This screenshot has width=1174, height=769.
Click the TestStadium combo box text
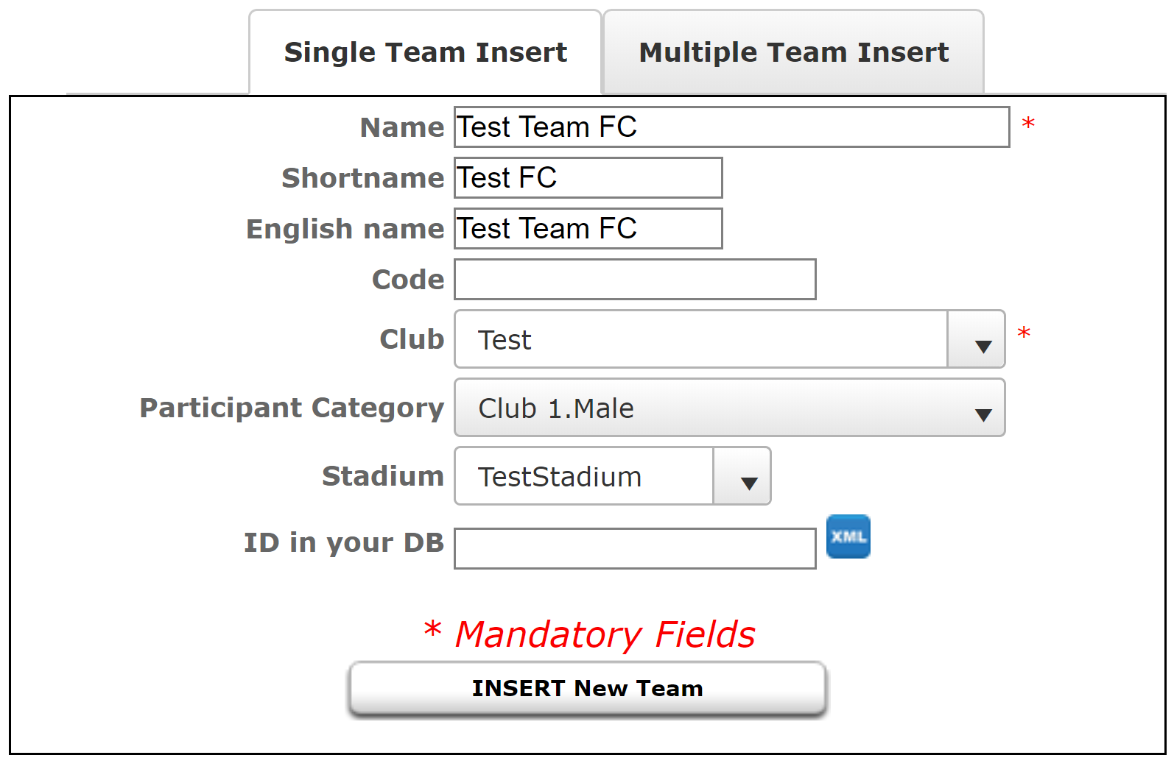coord(560,477)
